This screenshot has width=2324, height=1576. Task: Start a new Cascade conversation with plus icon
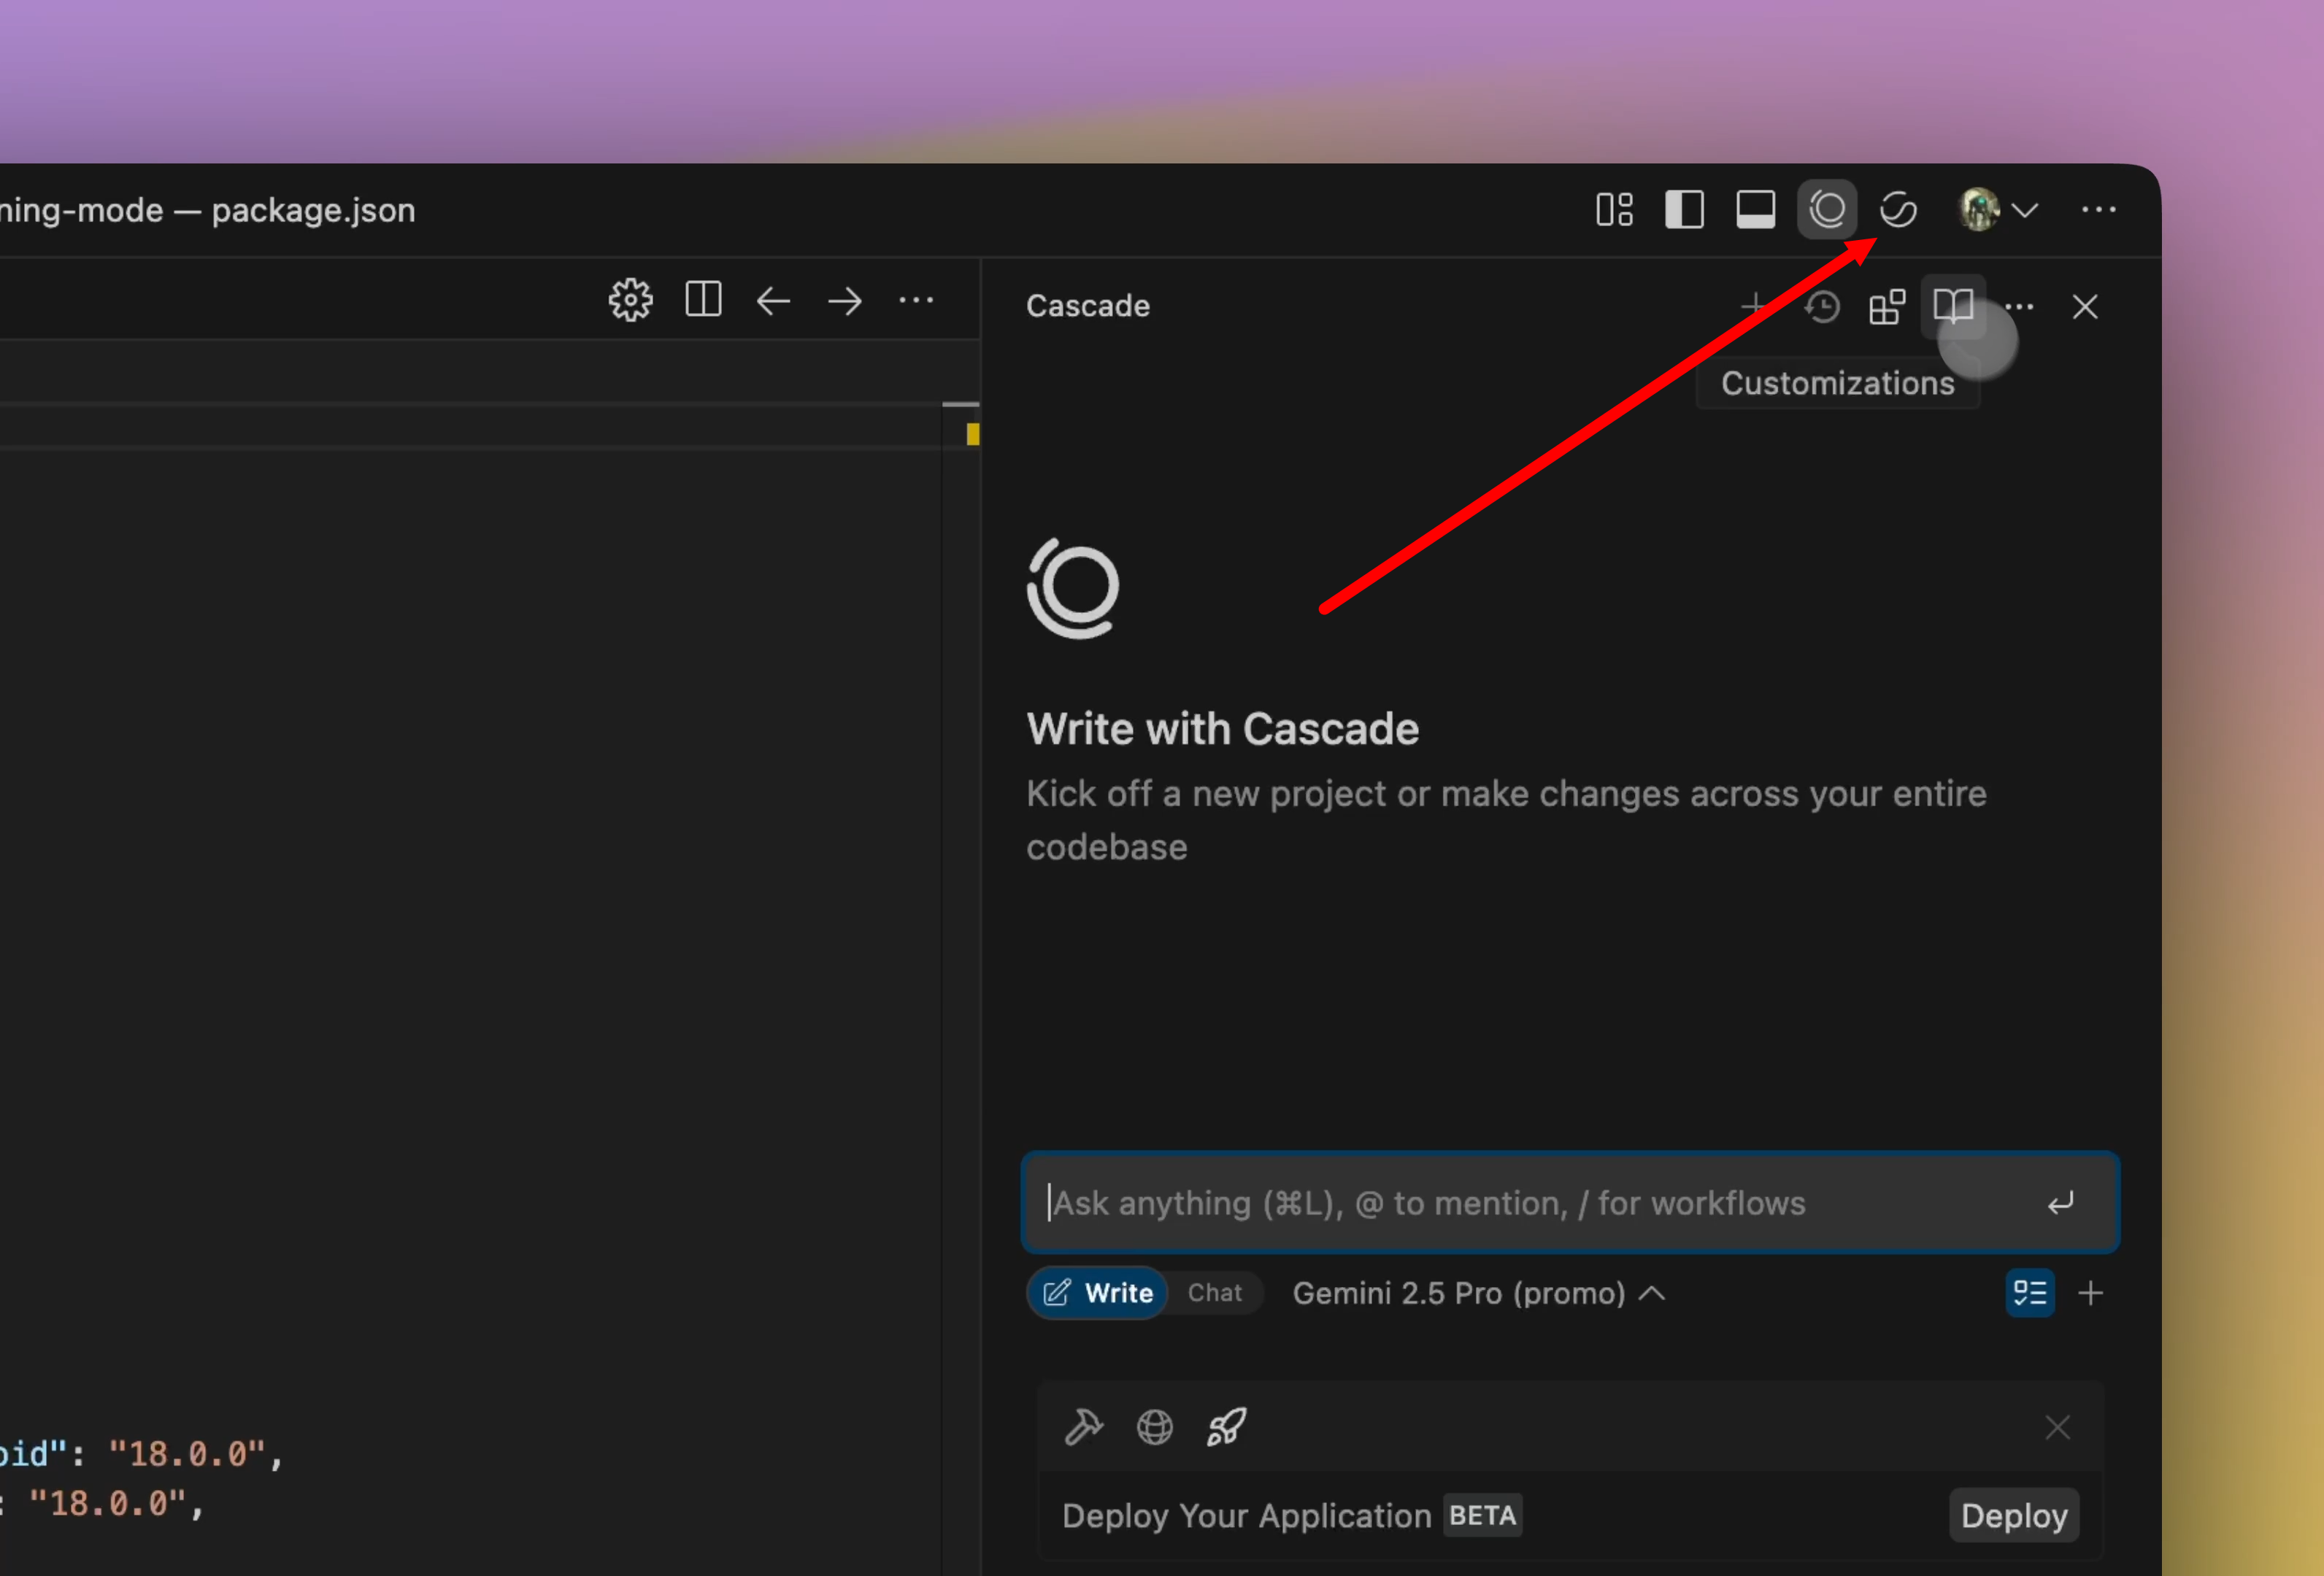tap(1754, 305)
